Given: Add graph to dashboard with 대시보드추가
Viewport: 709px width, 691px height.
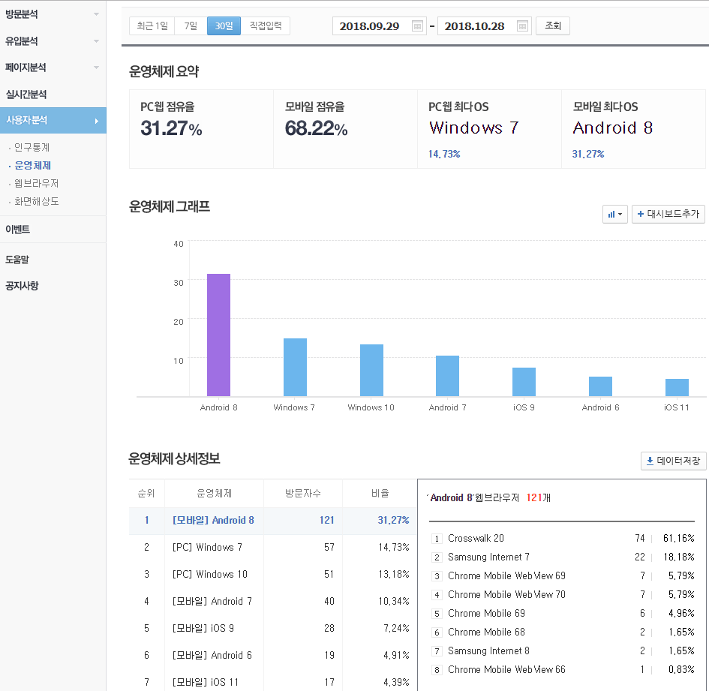Looking at the screenshot, I should pyautogui.click(x=668, y=215).
